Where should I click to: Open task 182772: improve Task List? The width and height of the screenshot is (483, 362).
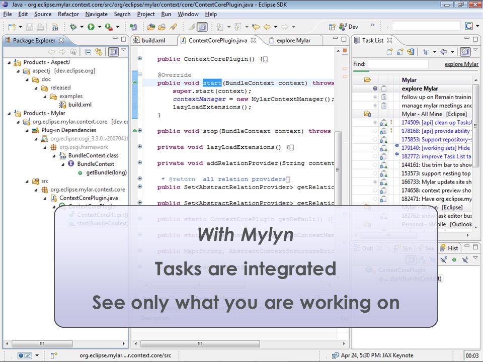[436, 156]
